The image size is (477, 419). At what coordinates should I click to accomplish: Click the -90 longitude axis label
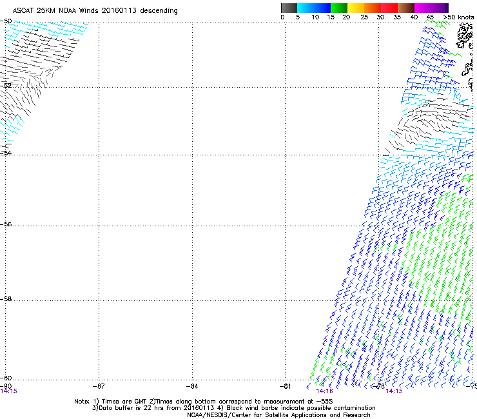tap(6, 386)
